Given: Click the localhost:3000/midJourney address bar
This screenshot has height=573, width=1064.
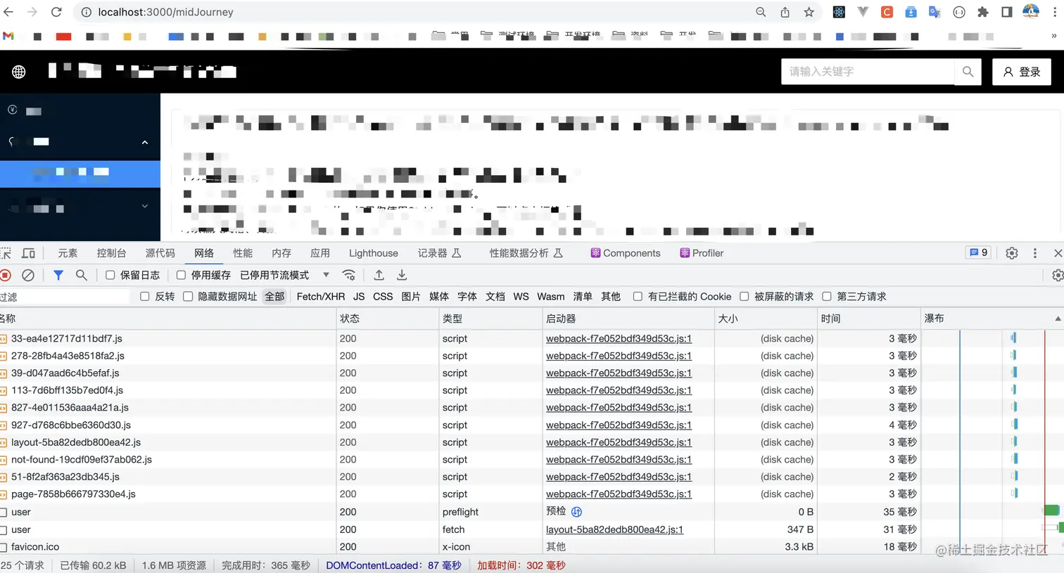Looking at the screenshot, I should pos(415,12).
